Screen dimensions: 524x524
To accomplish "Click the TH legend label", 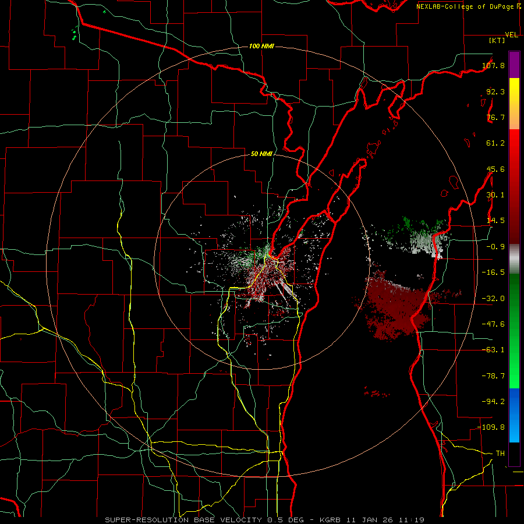I will pyautogui.click(x=500, y=454).
